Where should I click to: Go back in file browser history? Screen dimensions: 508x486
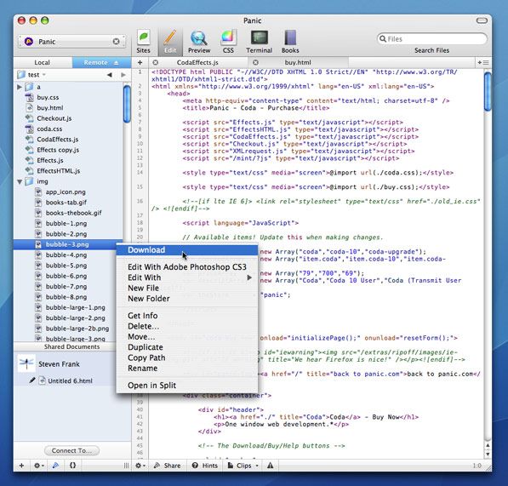tap(110, 75)
